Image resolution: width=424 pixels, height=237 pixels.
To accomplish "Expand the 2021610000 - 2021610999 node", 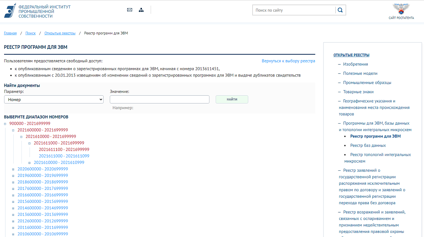I will pos(29,163).
